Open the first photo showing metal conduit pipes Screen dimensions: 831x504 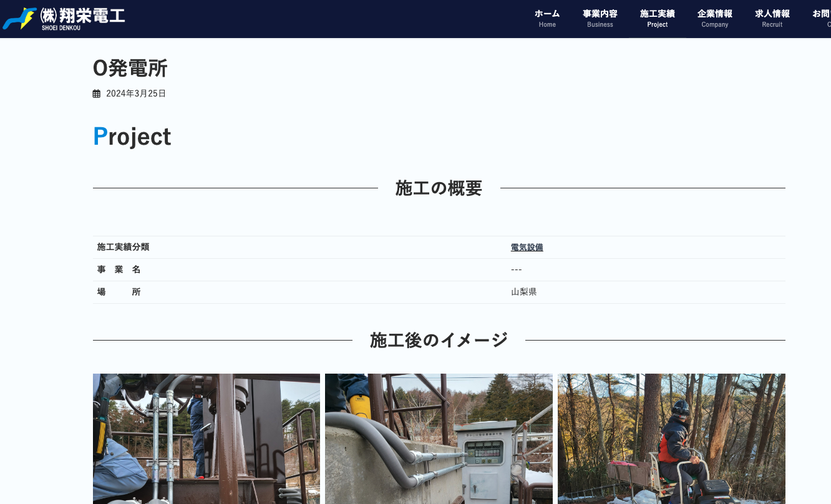tap(206, 439)
